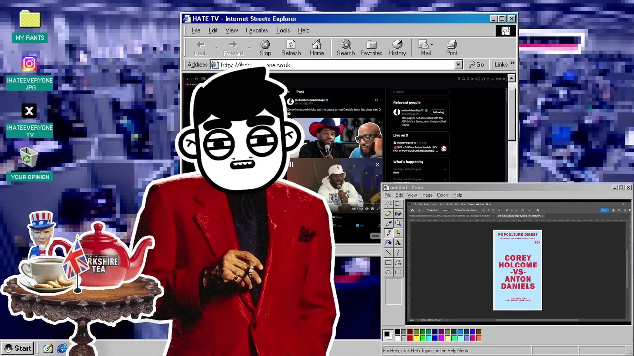Click the Explorer address URL field
The image size is (634, 356).
(x=336, y=65)
